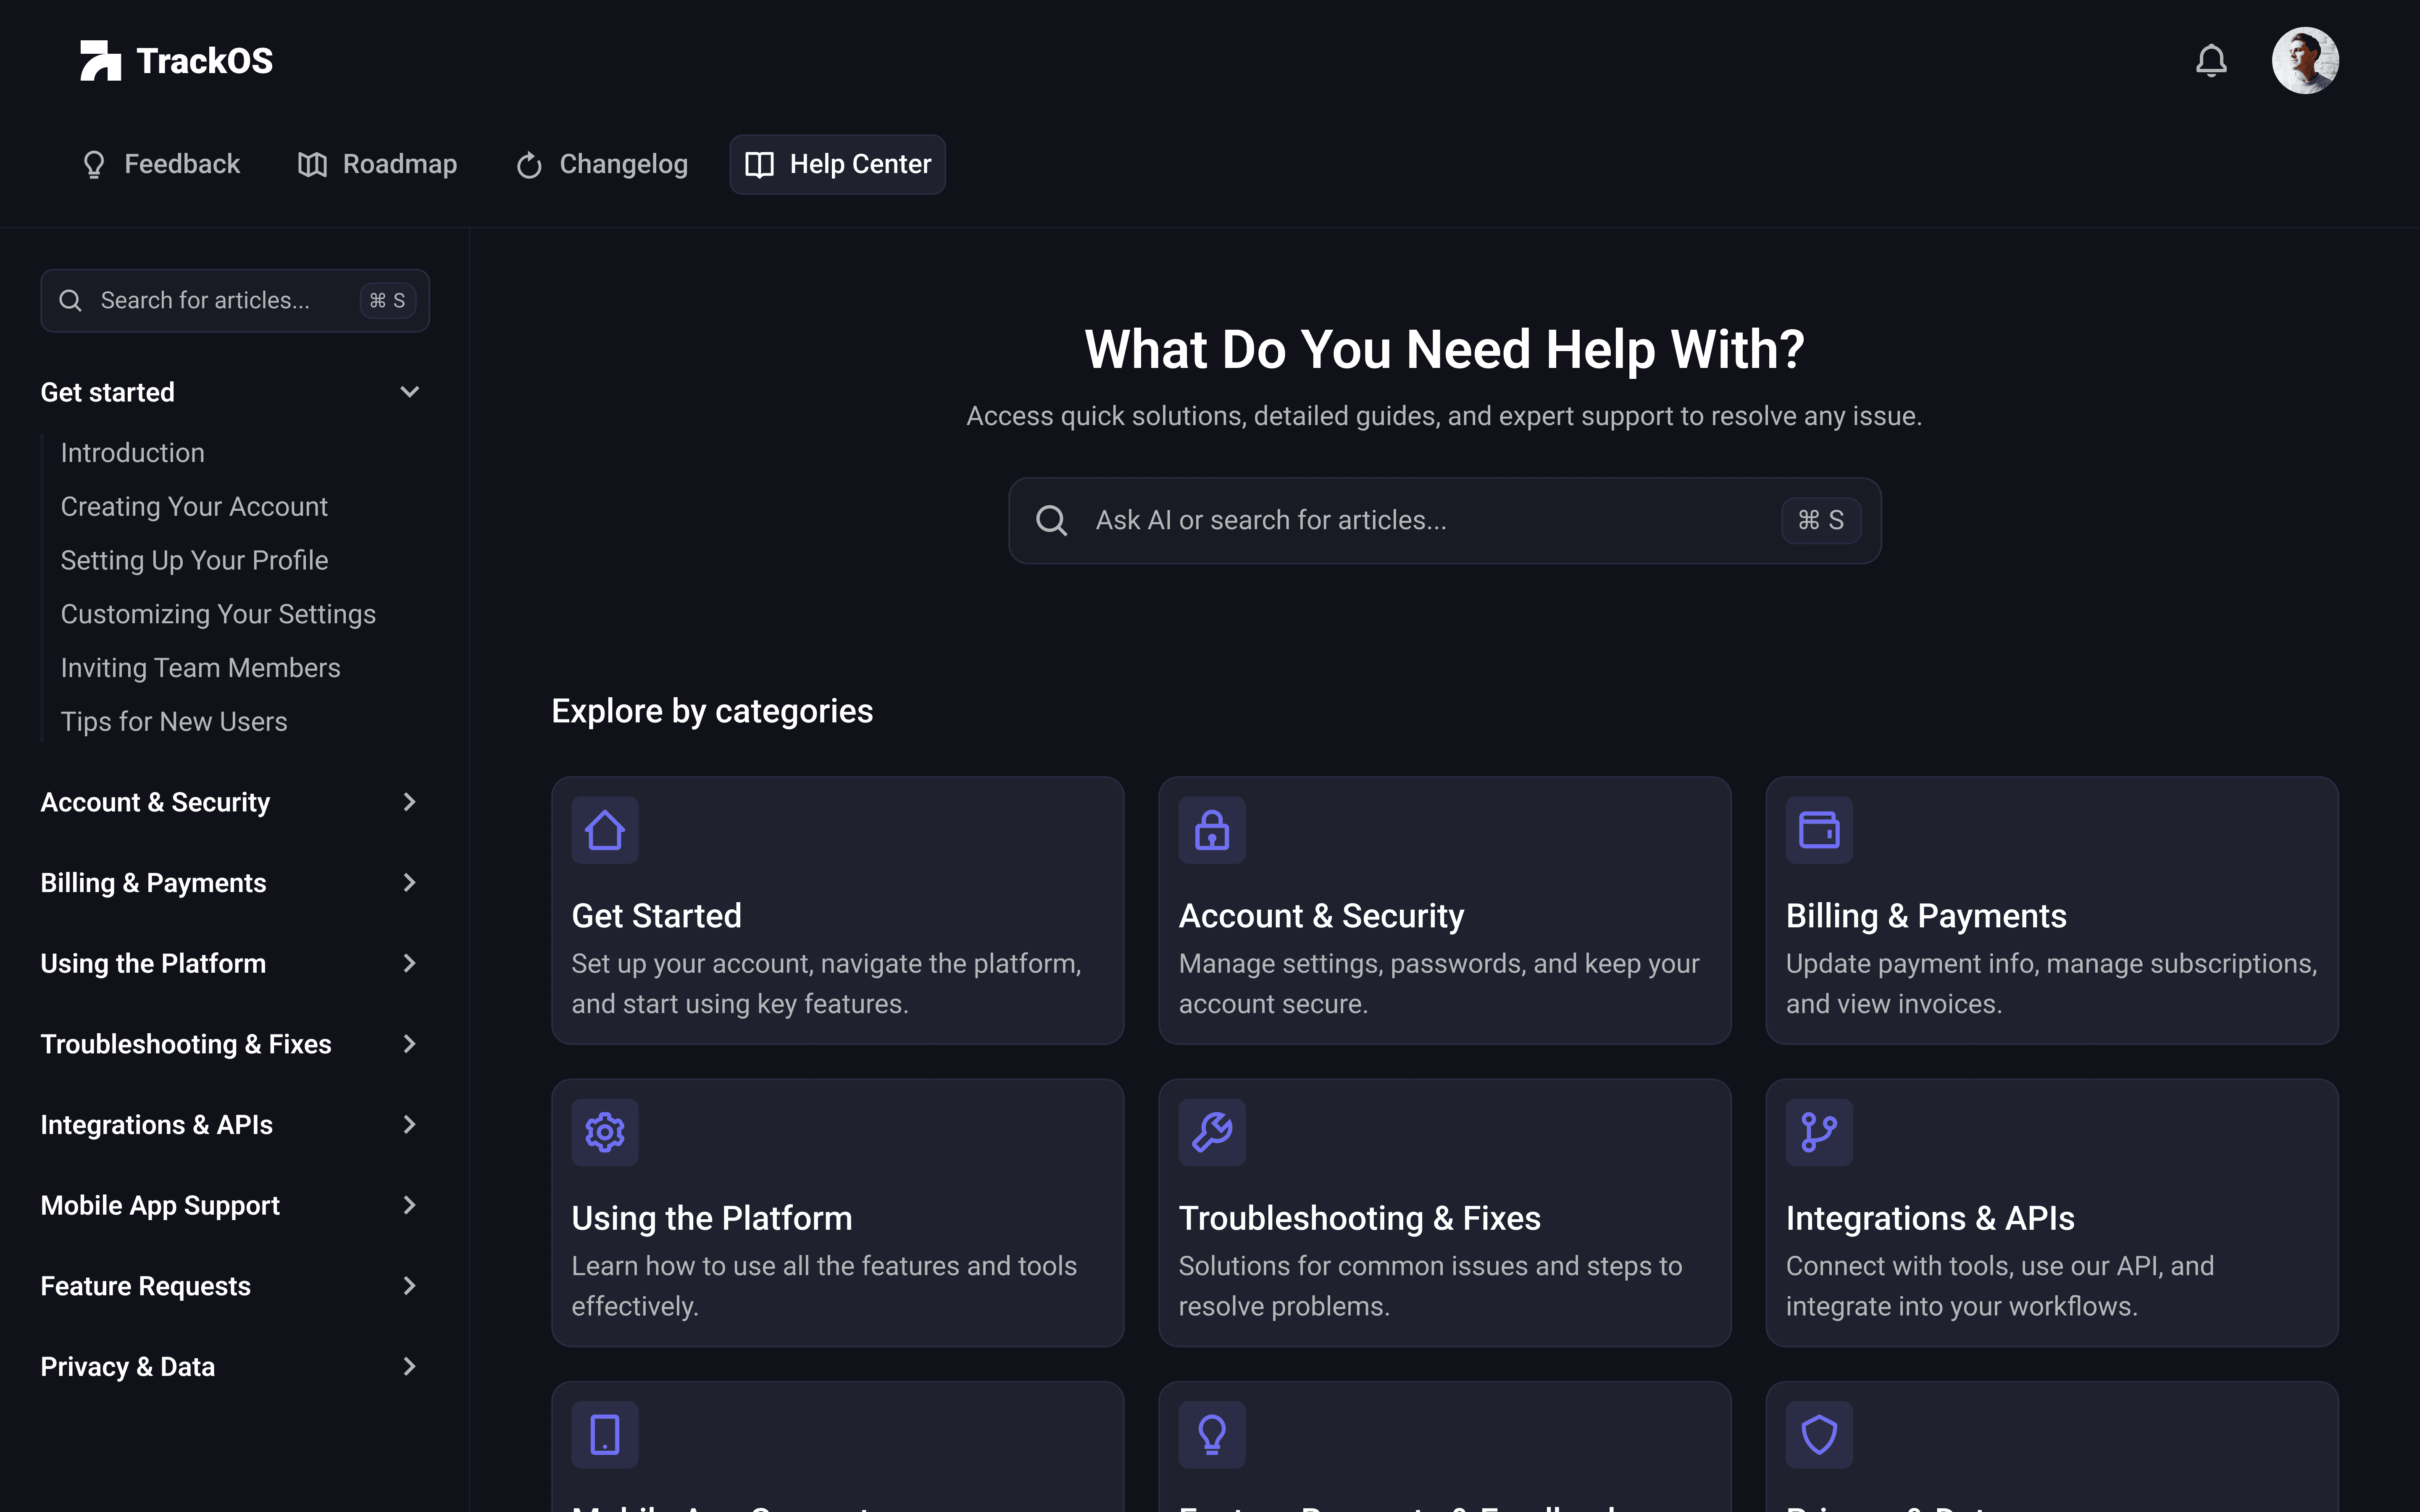The height and width of the screenshot is (1512, 2420).
Task: Click the shield category icon
Action: [x=1819, y=1435]
